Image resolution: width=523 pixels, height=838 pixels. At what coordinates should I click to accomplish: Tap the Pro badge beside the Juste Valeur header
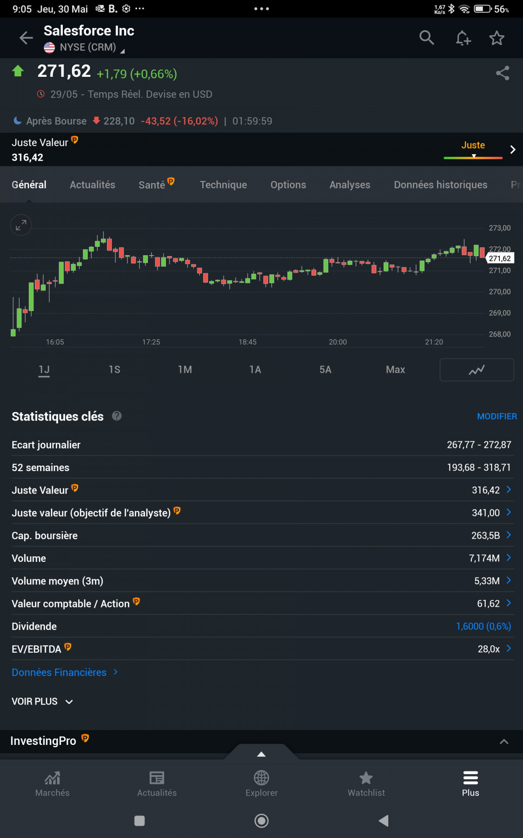point(75,140)
